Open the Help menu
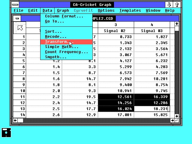 (x=170, y=10)
